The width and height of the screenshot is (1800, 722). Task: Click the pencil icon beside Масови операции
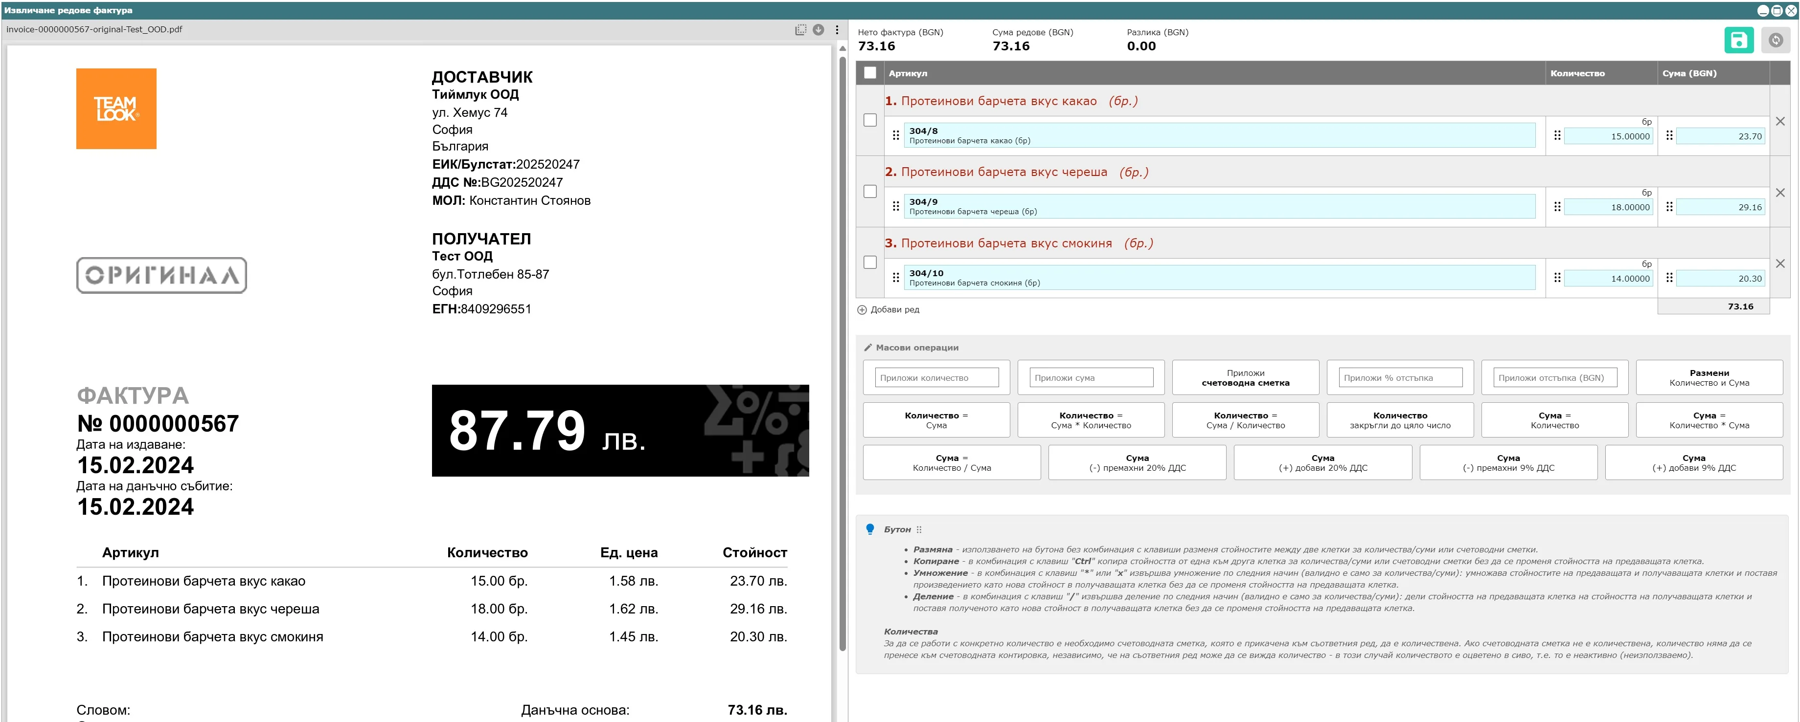pyautogui.click(x=868, y=348)
